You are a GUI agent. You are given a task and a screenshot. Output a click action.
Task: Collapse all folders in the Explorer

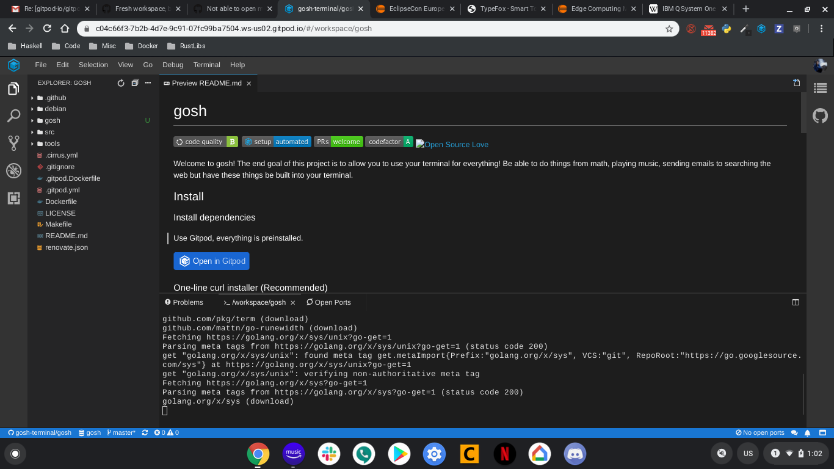[135, 83]
